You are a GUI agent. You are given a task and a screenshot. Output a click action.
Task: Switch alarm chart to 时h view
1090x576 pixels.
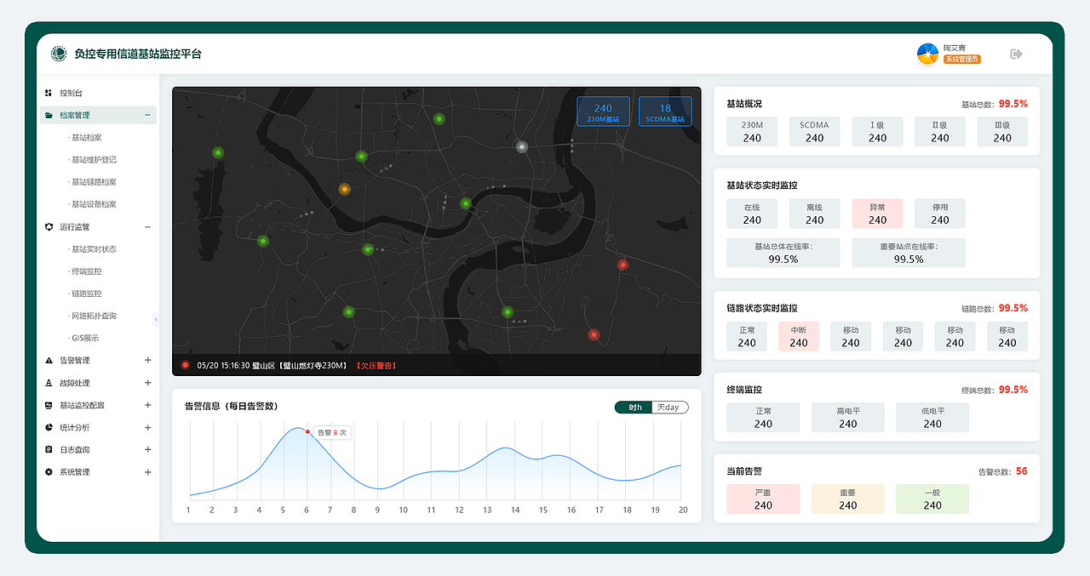634,408
